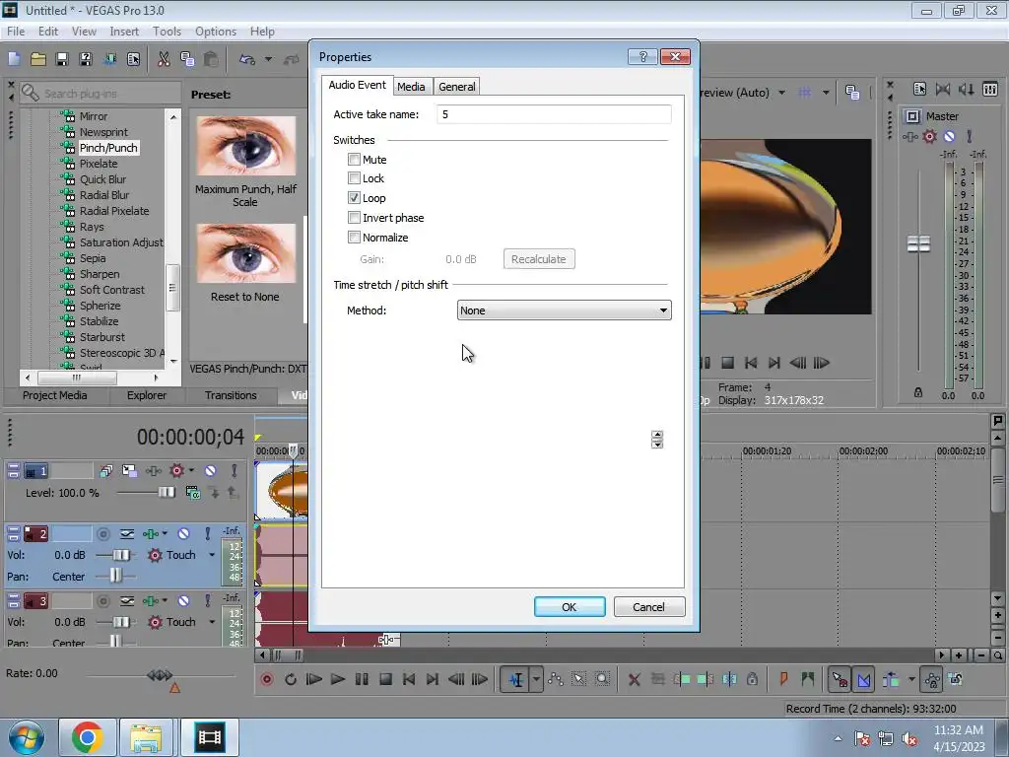Open track 3 Touch automation mode dropdown
Screen dimensions: 1009x757
212,622
